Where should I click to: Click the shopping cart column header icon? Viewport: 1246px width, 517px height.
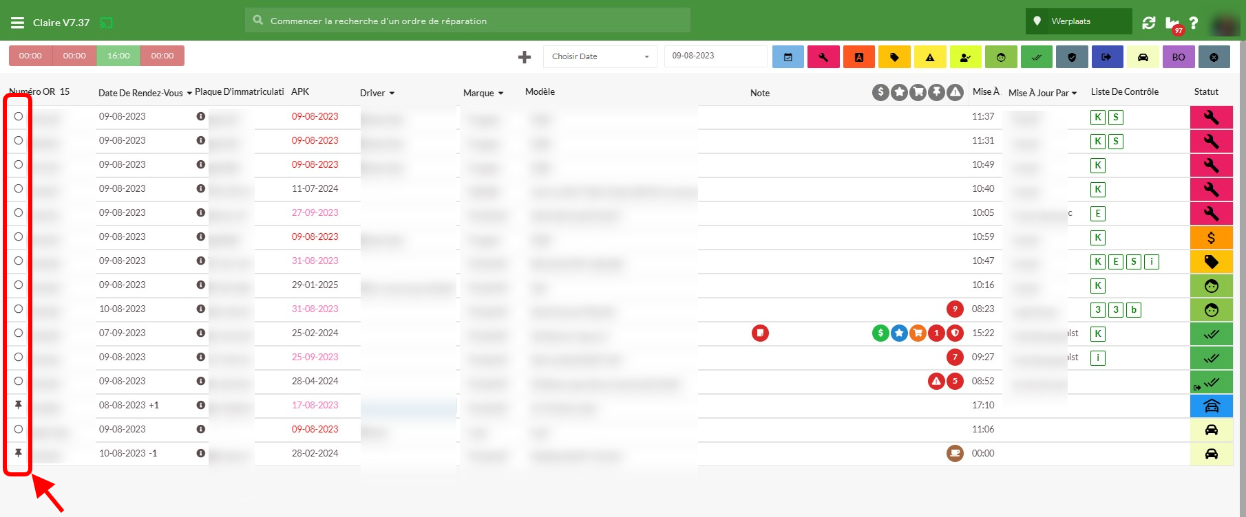tap(918, 92)
